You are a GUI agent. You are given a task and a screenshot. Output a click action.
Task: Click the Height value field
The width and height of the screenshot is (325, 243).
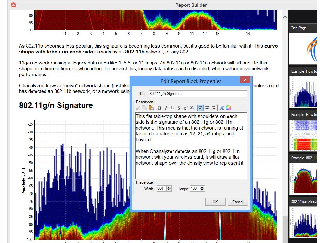pyautogui.click(x=195, y=189)
